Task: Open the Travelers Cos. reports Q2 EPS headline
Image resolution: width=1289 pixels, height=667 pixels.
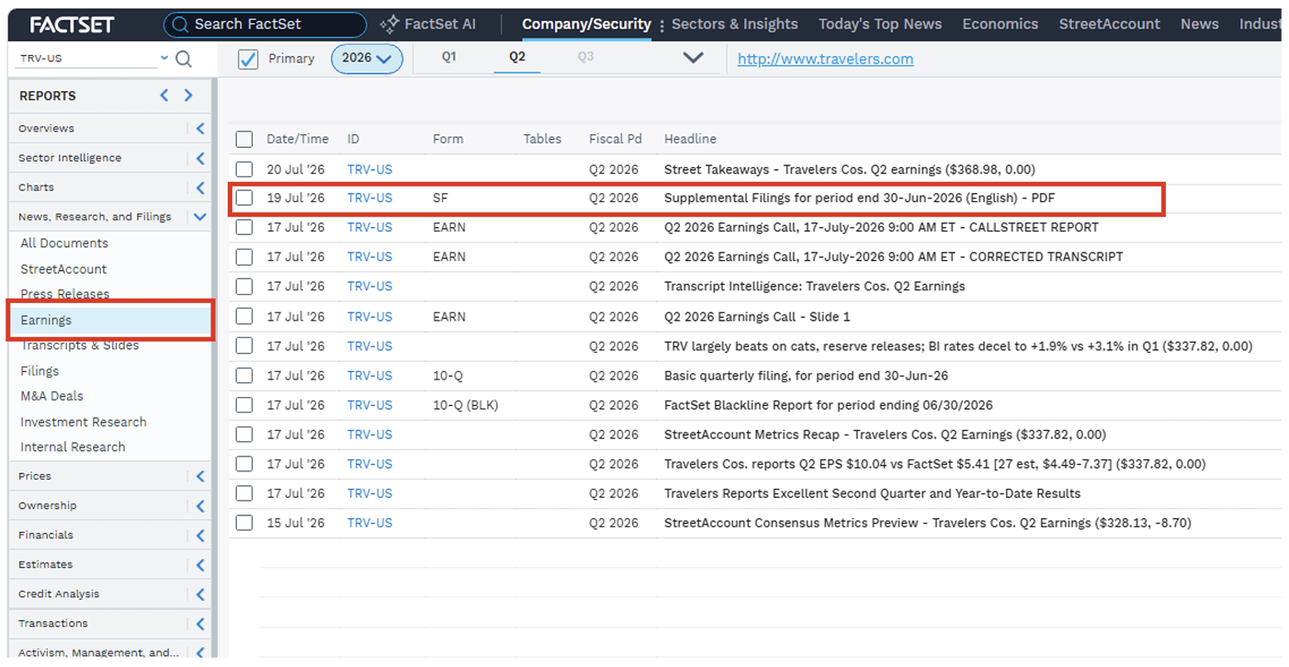Action: click(935, 464)
